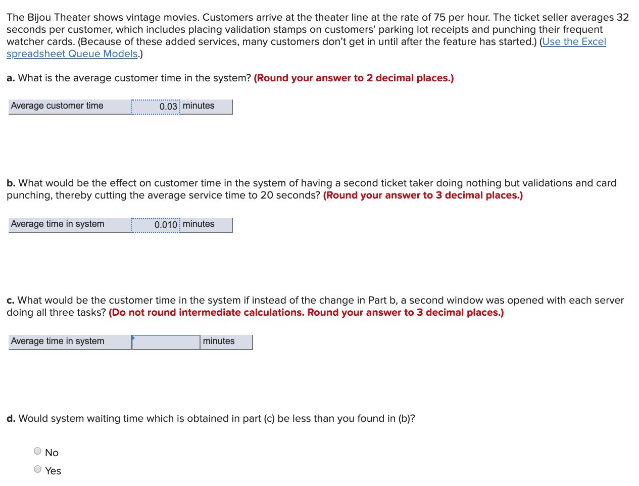
Task: Click the "minutes" label in the part c row
Action: (x=219, y=342)
